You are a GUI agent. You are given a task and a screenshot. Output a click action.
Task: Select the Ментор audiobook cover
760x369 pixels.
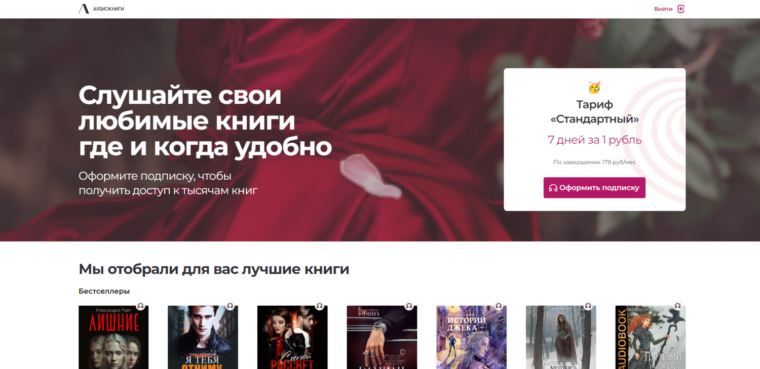(561, 337)
